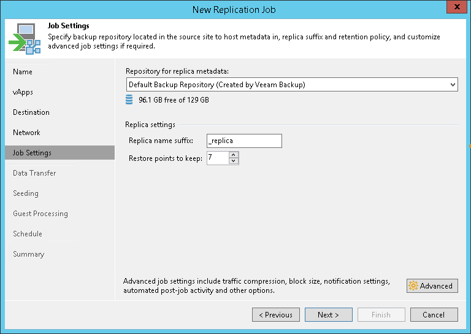Jump to the Data Transfer step
The image size is (471, 334).
(x=34, y=173)
